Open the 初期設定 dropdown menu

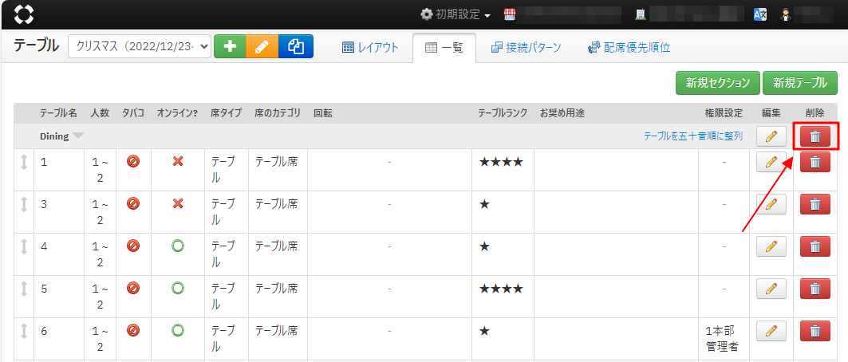pyautogui.click(x=456, y=14)
